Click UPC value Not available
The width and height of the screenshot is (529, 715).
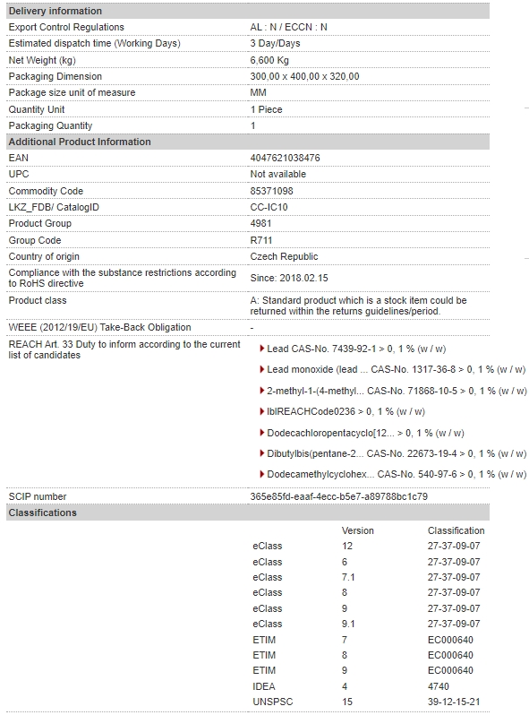pos(278,174)
